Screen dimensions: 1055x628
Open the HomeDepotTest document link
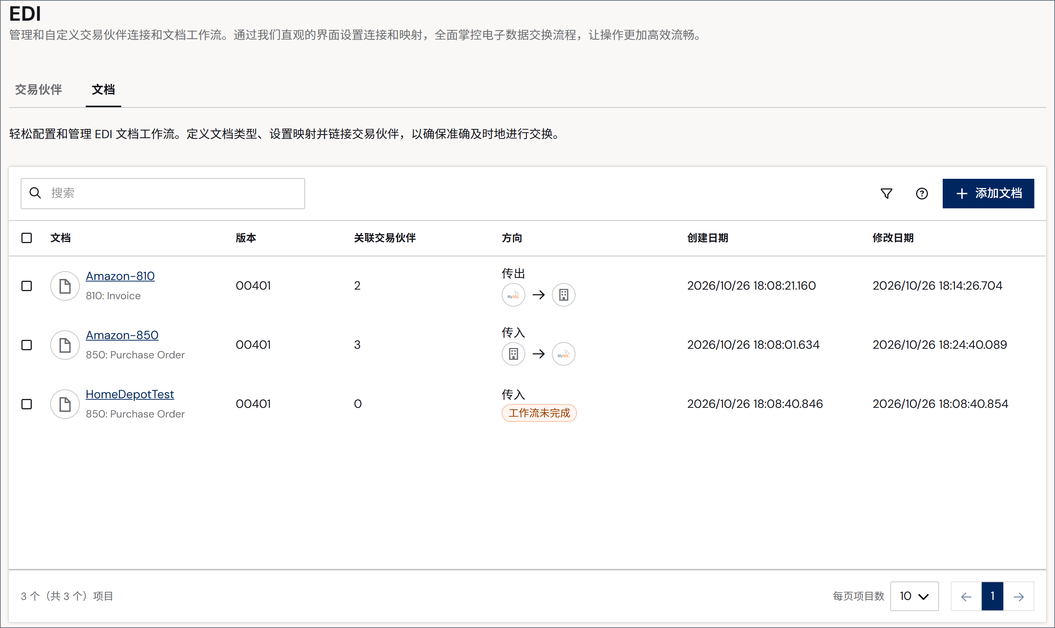click(130, 395)
